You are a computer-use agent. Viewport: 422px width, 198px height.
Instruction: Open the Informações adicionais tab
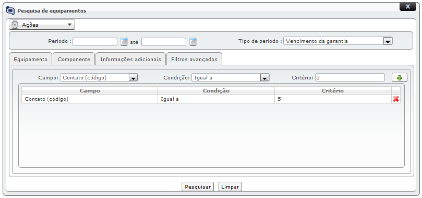pos(130,59)
